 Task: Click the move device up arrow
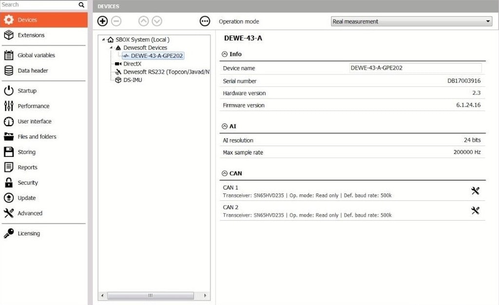pyautogui.click(x=144, y=21)
